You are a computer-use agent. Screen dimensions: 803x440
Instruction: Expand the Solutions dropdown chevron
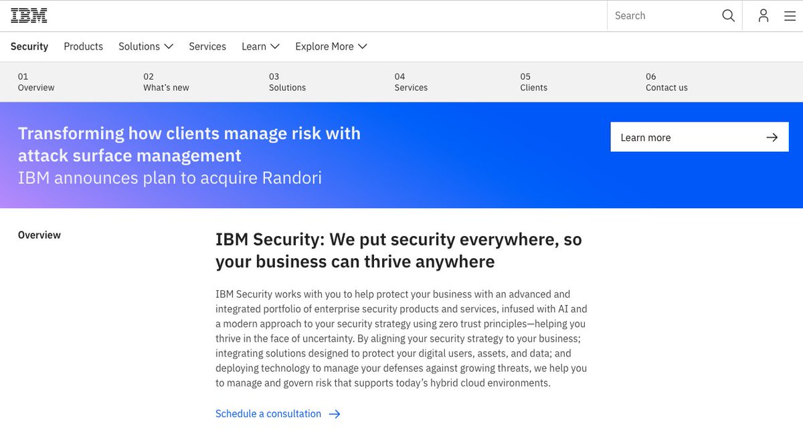pyautogui.click(x=169, y=46)
